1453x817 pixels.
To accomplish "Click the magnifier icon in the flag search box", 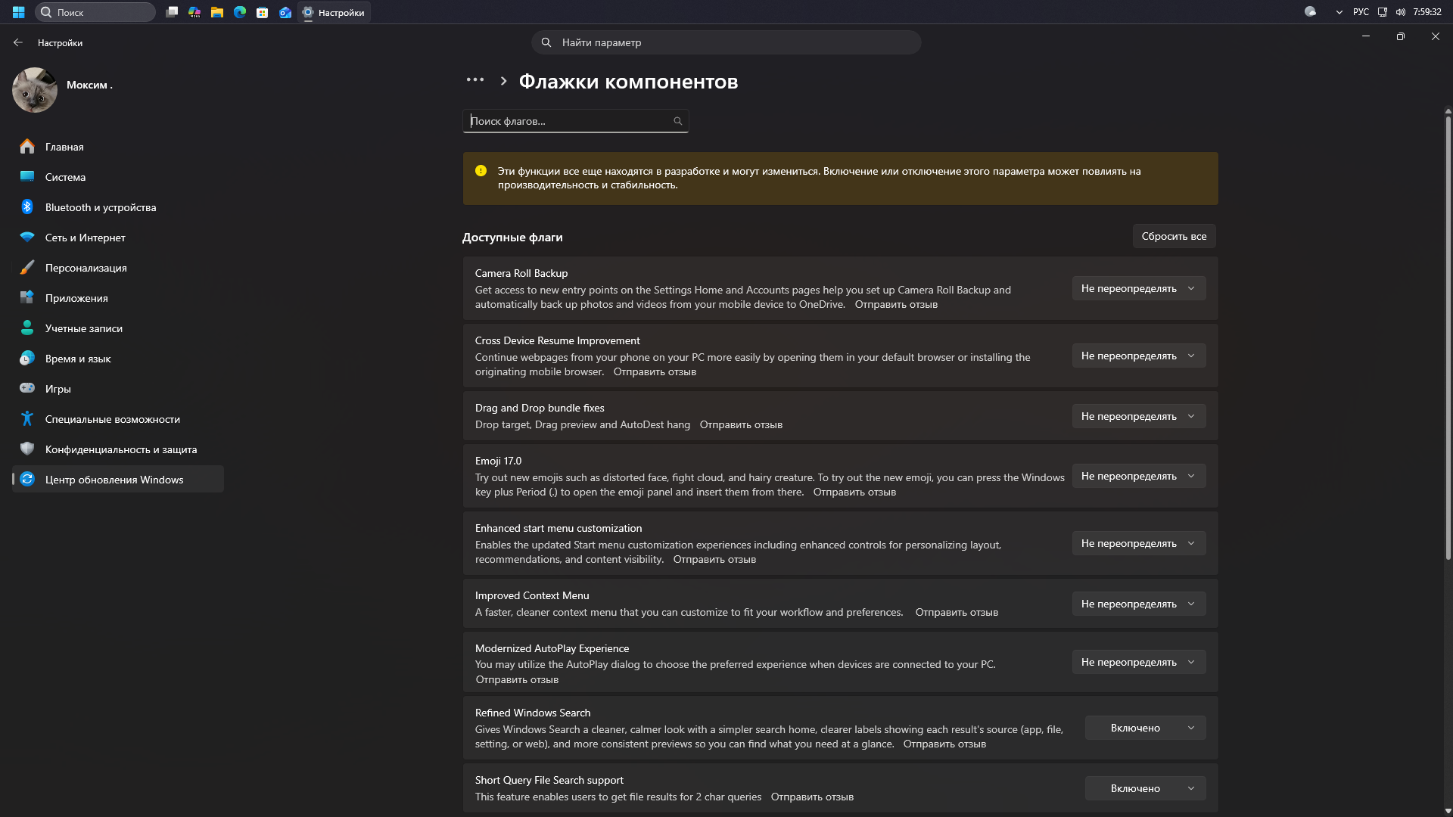I will tap(678, 121).
